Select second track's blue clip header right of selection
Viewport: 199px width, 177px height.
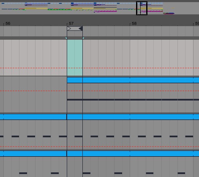(141, 80)
